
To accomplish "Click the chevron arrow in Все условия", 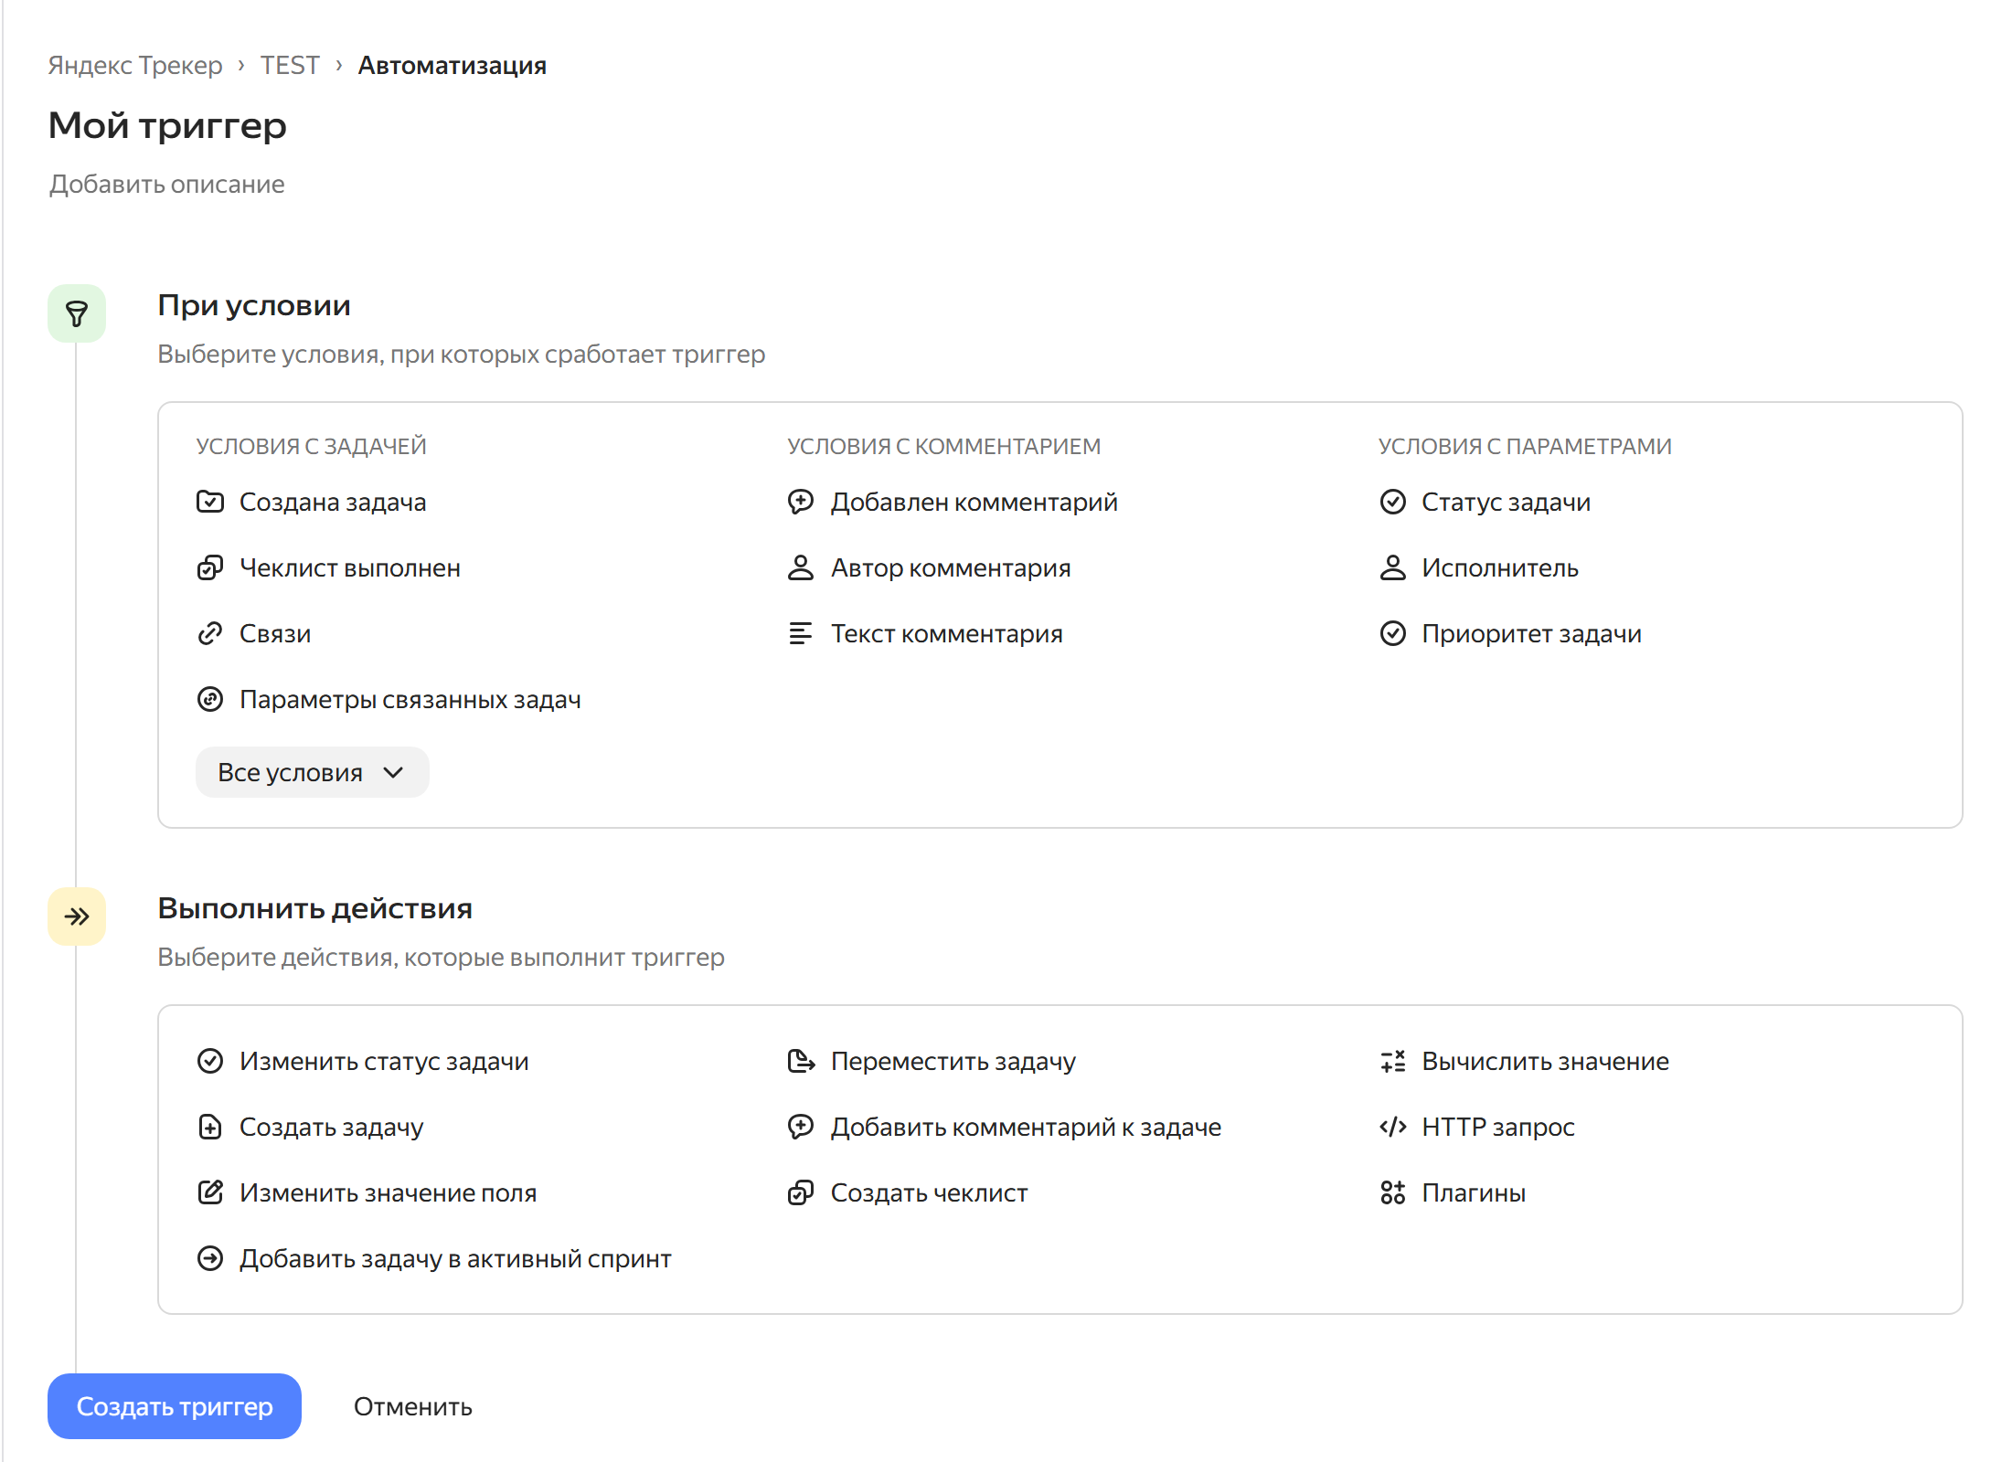I will click(394, 772).
